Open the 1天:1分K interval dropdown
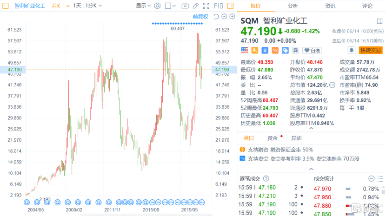386x216 pixels. click(87, 6)
